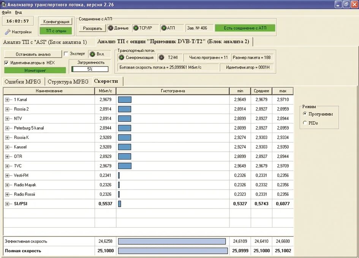Click the Конфигурация button

[56, 22]
